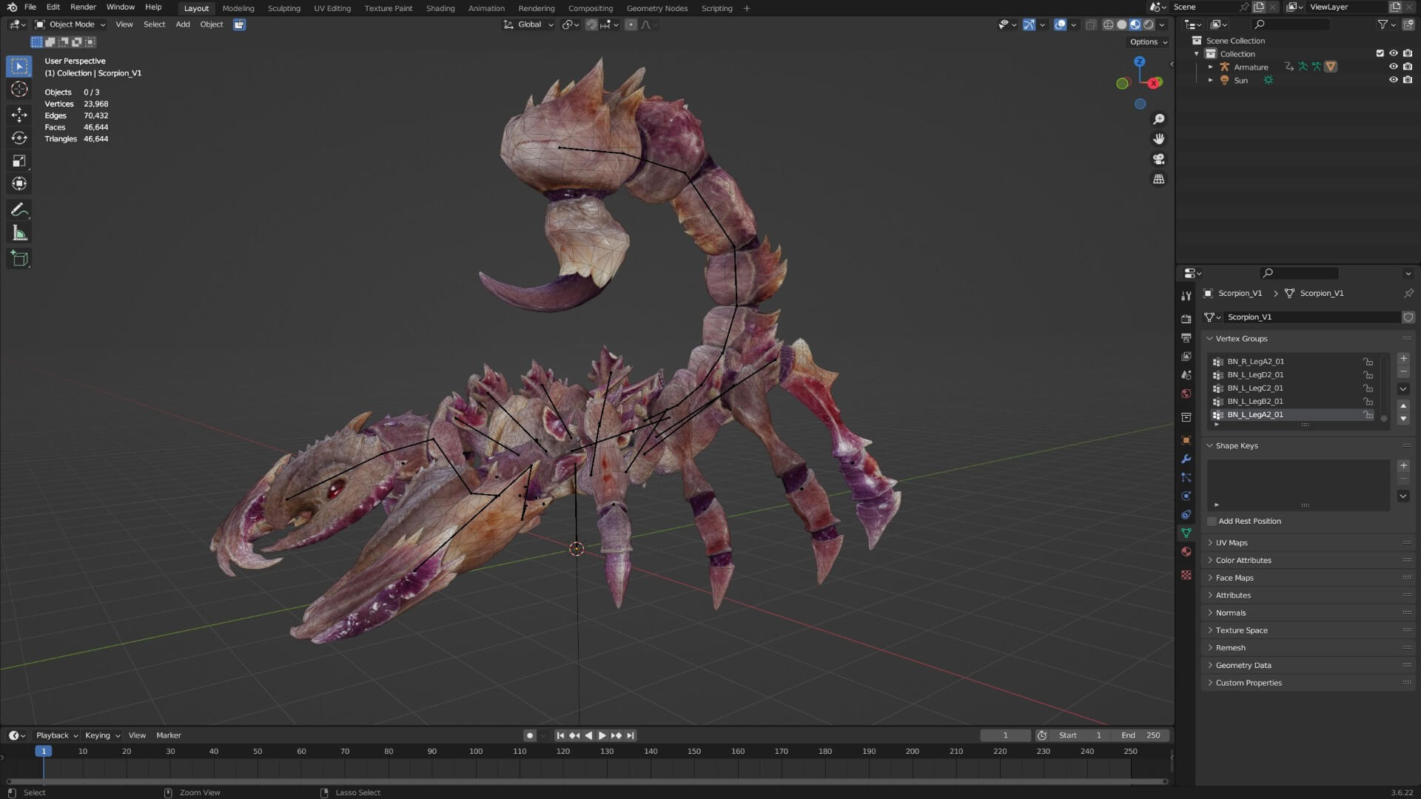Image resolution: width=1421 pixels, height=799 pixels.
Task: Open the Modifiers wrench properties tab
Action: coord(1186,459)
